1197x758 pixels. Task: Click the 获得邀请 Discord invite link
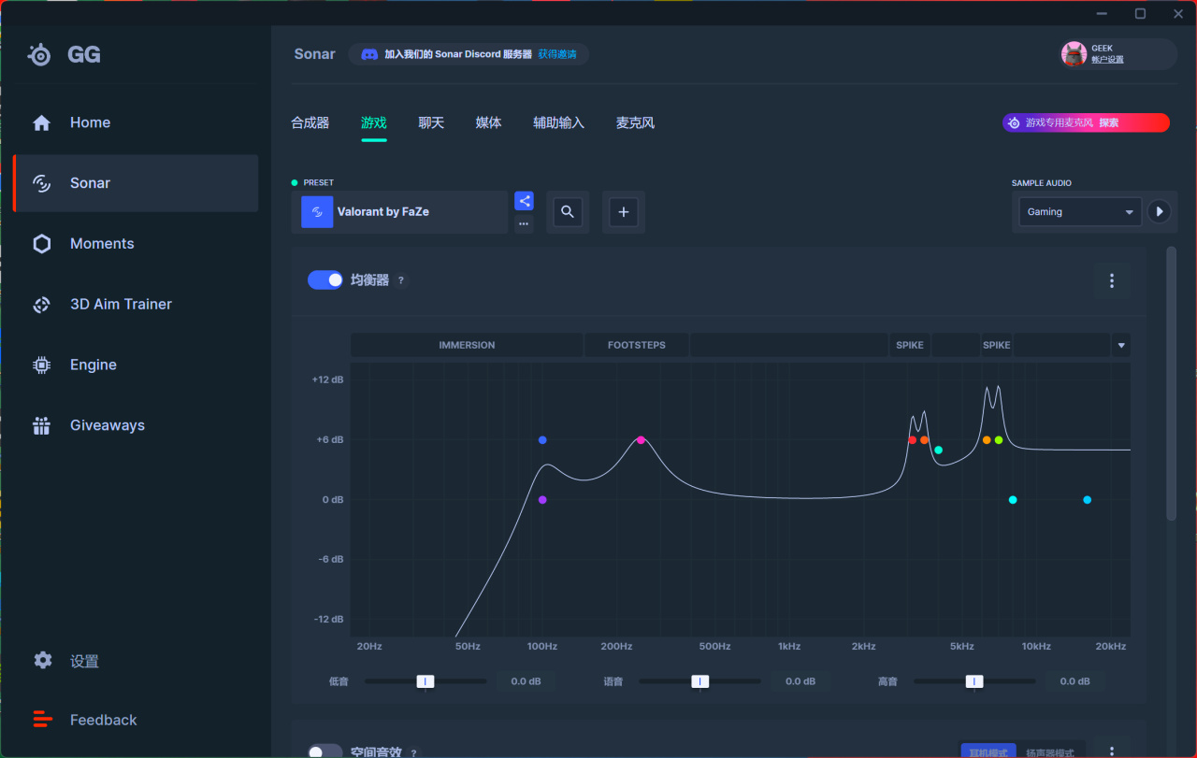(557, 54)
